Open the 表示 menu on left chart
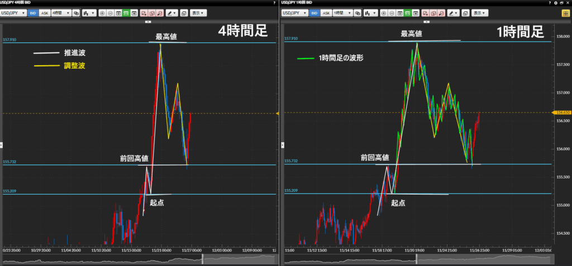Screen dimensions: 572x266 click(198, 13)
